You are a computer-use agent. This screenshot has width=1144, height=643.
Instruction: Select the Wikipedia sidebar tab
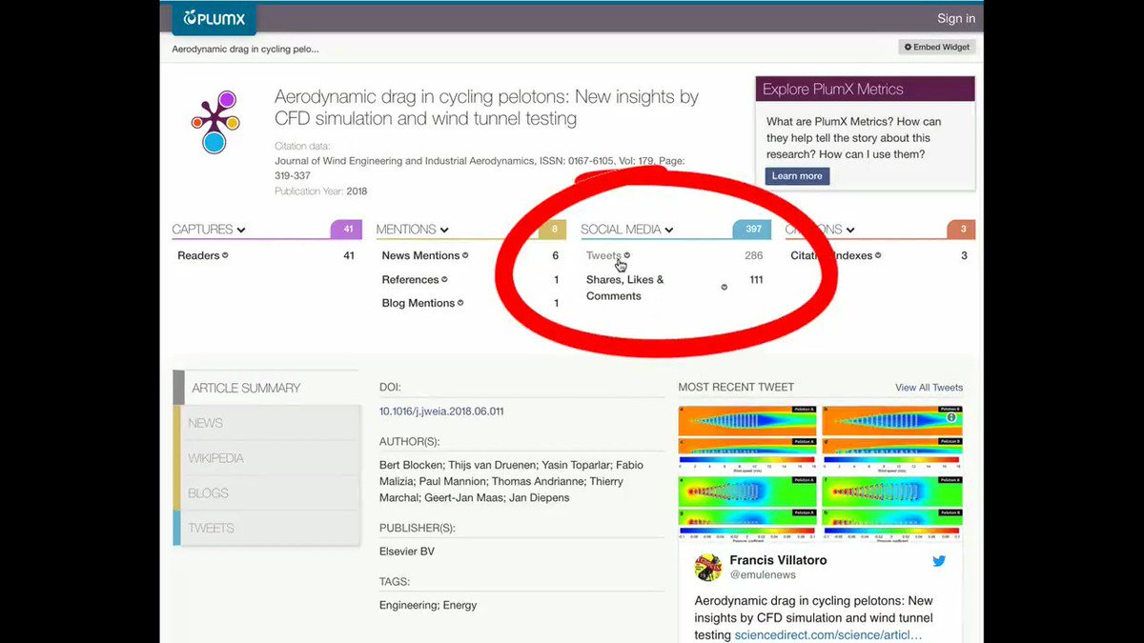[x=266, y=458]
